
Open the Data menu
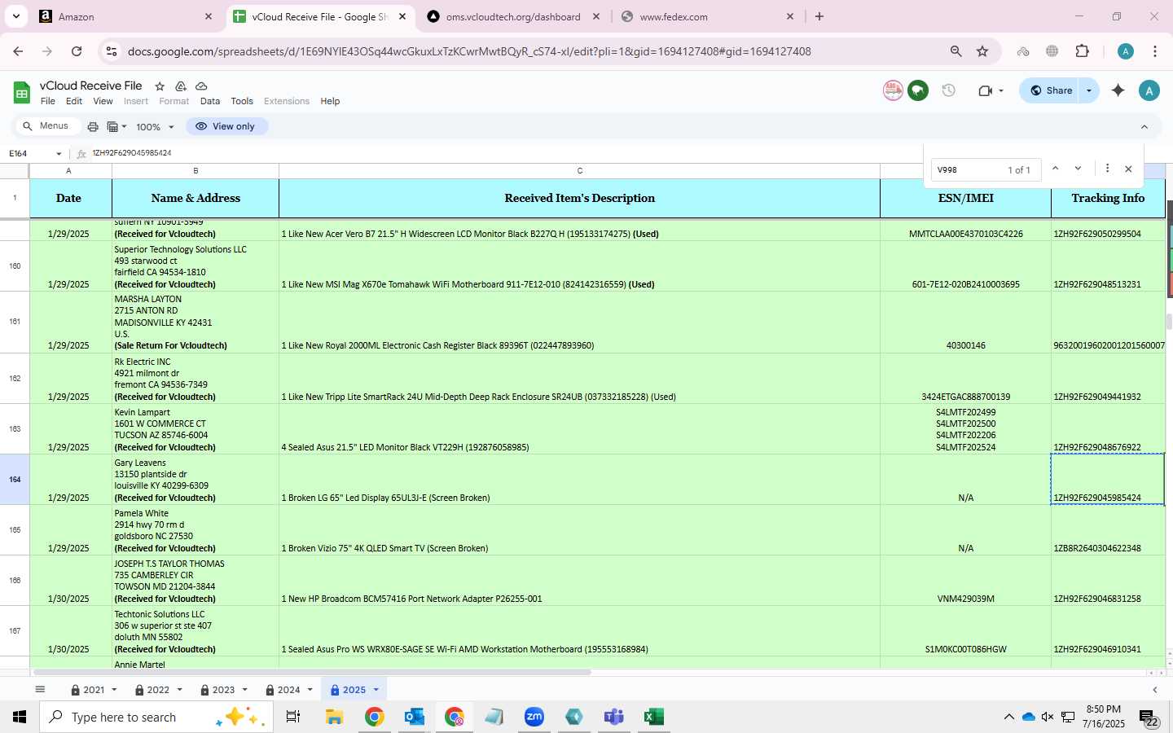(210, 101)
